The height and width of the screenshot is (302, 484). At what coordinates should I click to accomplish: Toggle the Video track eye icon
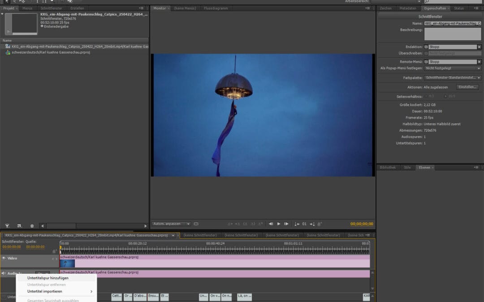(x=4, y=258)
